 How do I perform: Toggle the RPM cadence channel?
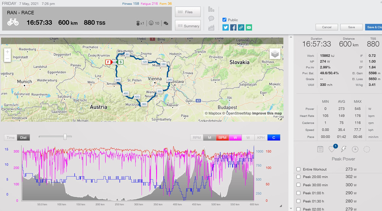tap(197, 137)
